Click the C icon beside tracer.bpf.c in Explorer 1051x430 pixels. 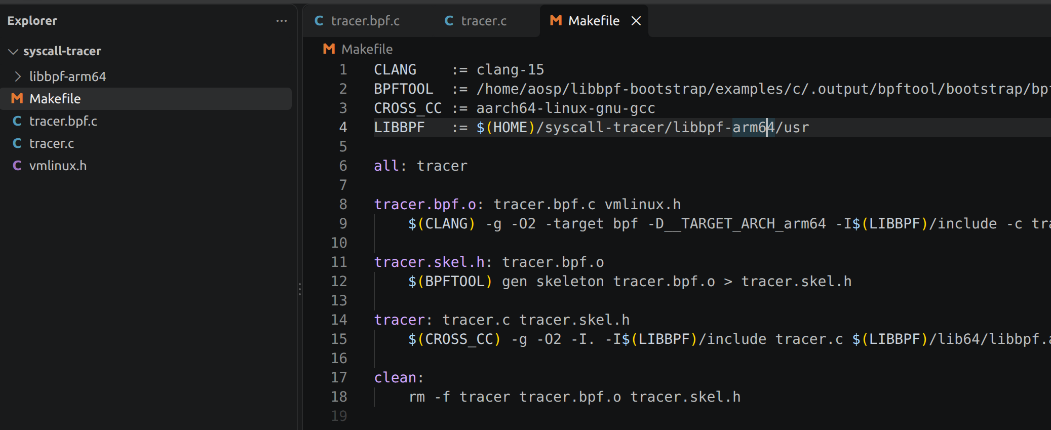(x=17, y=121)
